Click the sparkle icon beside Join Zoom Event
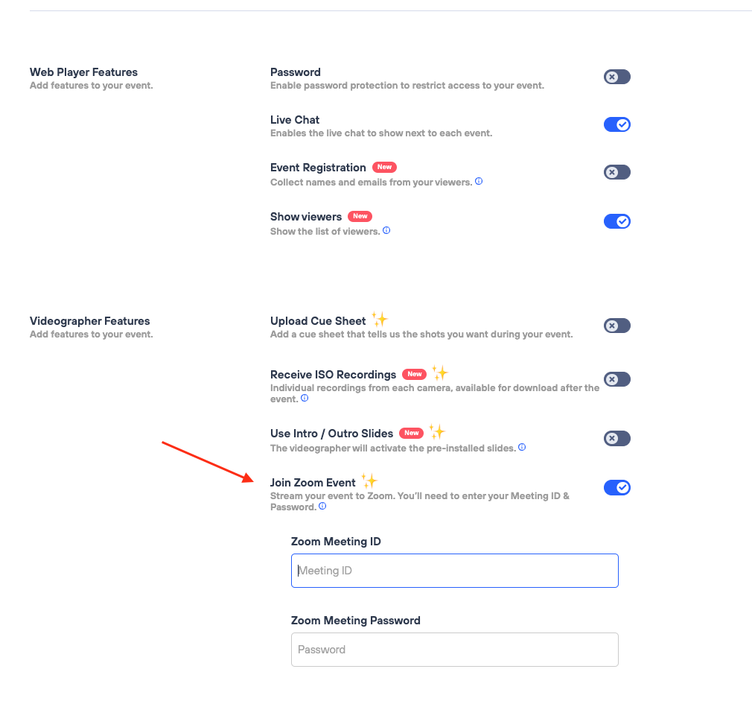752x707 pixels. pos(369,481)
